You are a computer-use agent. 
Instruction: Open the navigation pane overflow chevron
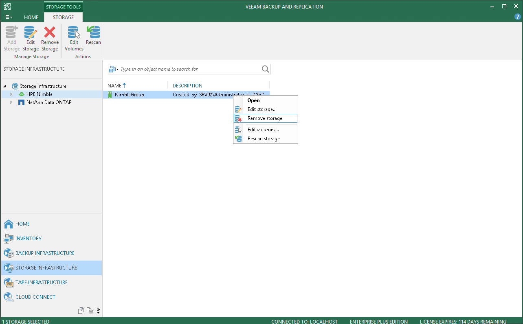(x=98, y=311)
